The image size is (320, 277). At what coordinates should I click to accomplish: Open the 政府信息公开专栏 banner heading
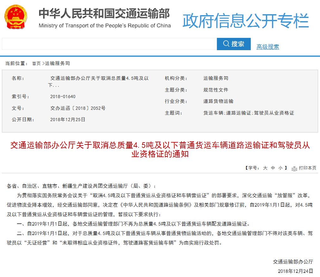pyautogui.click(x=245, y=21)
